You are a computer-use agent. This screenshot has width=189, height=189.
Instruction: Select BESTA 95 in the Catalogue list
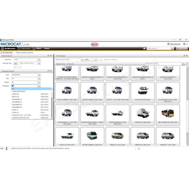pos(31,97)
